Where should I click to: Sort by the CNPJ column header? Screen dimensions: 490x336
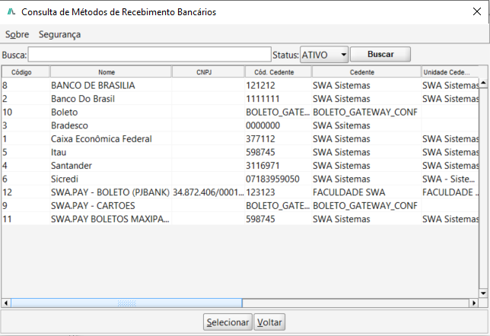pyautogui.click(x=208, y=72)
